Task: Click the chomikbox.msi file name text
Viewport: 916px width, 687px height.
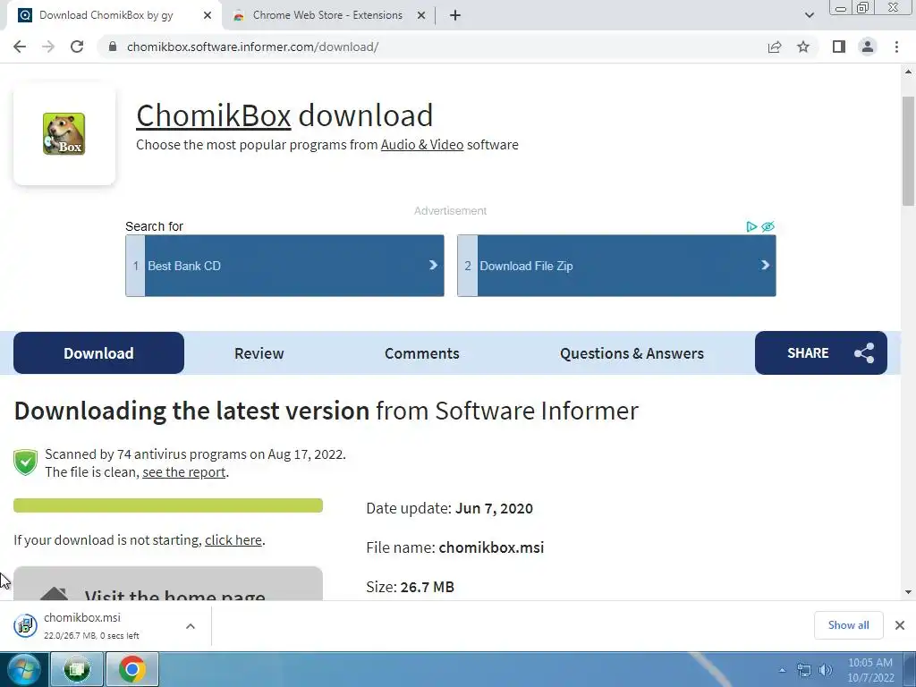Action: 491,547
